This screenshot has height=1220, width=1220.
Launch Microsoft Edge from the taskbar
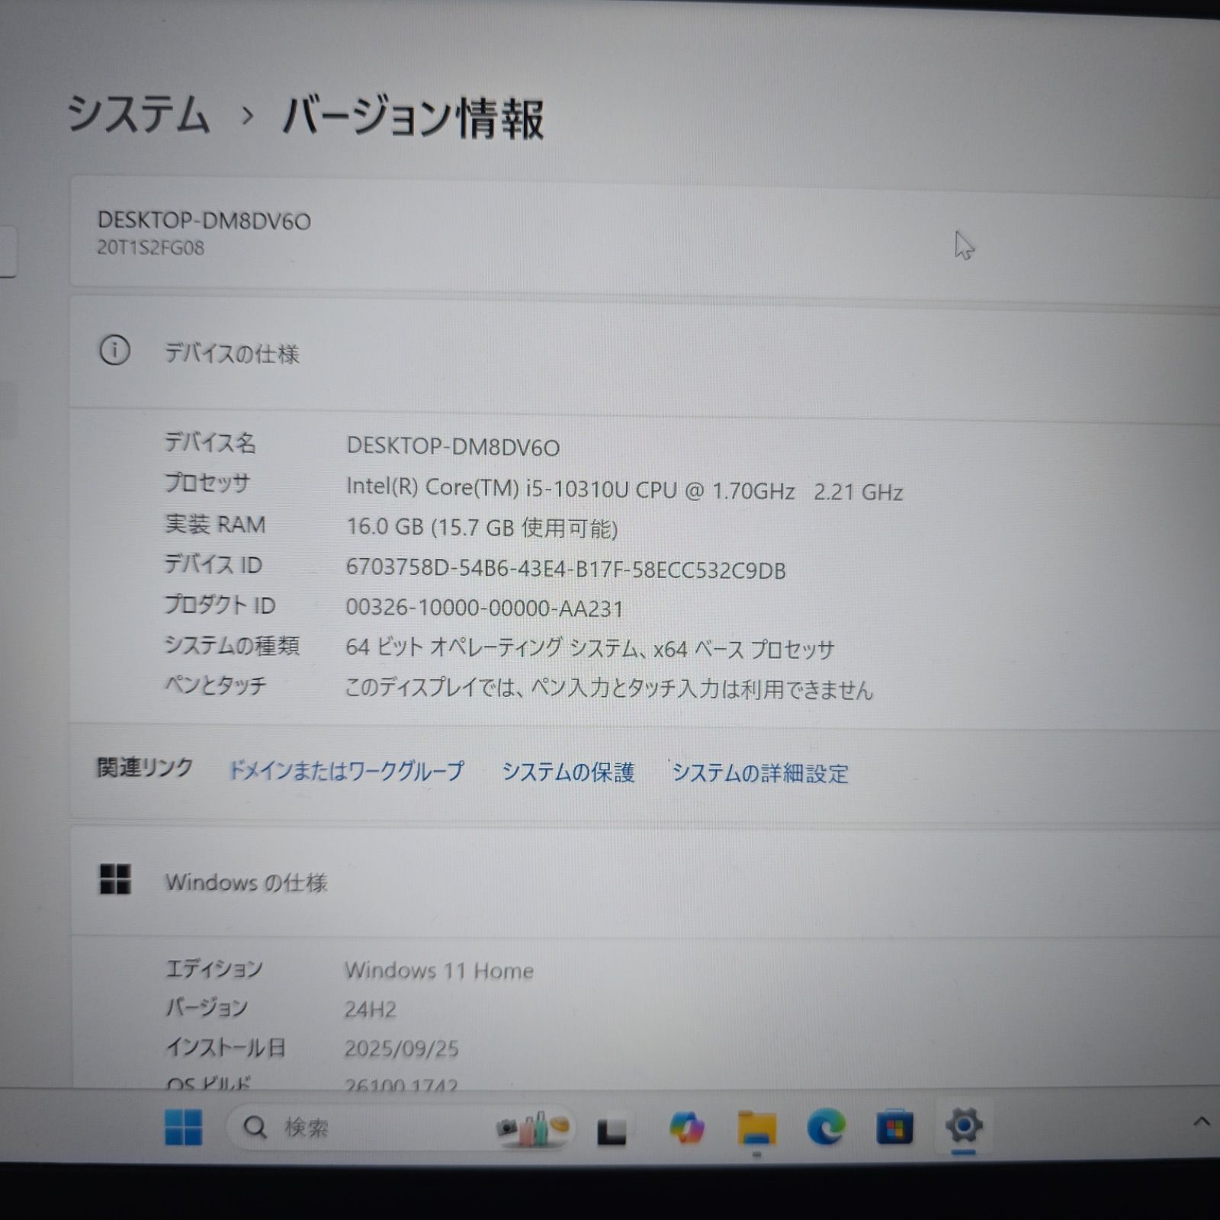(826, 1127)
